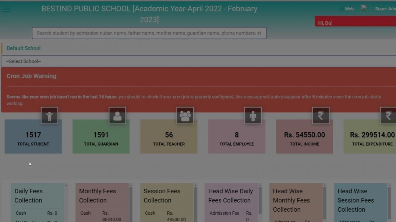This screenshot has width=396, height=222.
Task: Click the Total Employee icon
Action: tap(253, 116)
